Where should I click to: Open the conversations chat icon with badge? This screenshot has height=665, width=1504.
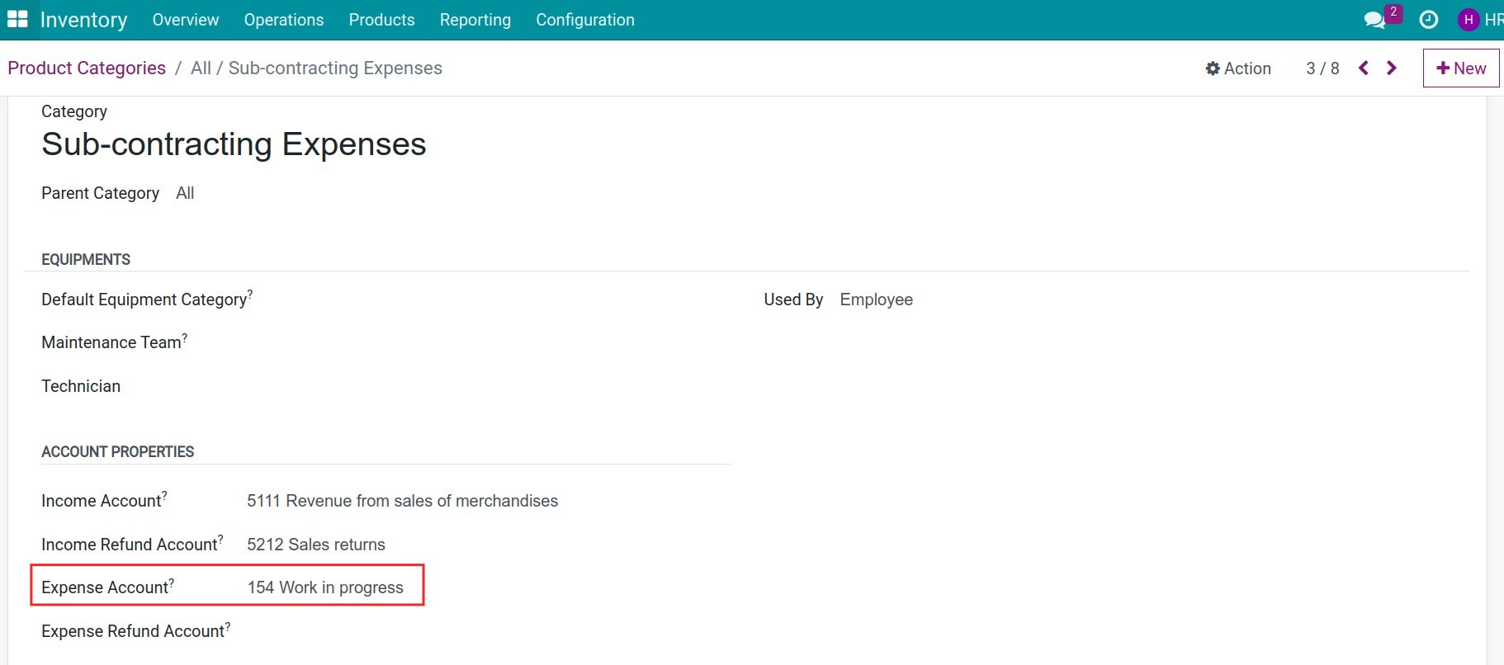(x=1382, y=18)
